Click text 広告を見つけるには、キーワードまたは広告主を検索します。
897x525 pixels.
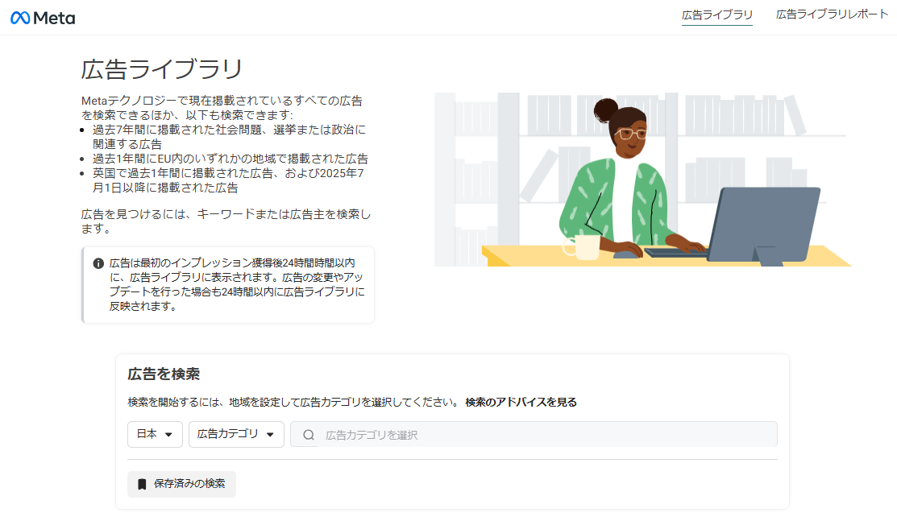(226, 221)
